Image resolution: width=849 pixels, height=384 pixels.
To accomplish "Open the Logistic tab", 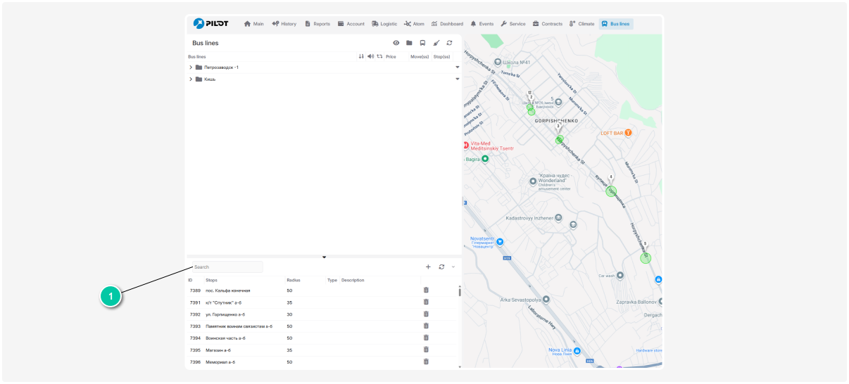I will click(x=384, y=24).
